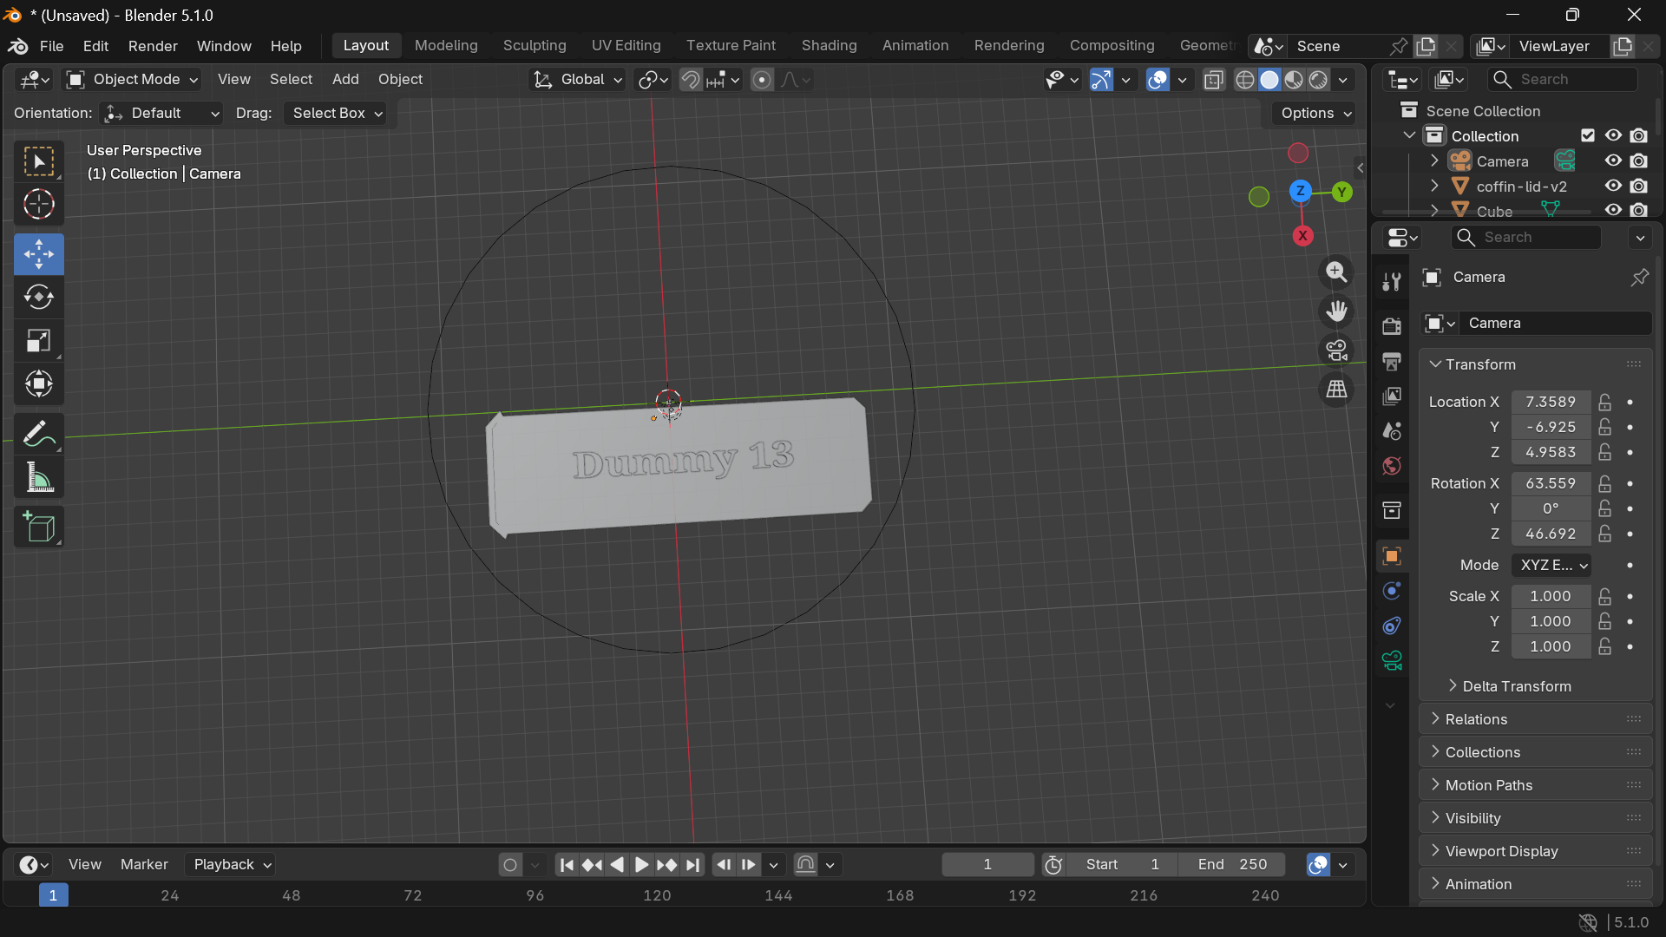Viewport: 1666px width, 937px height.
Task: Hide coffin-lid-v2 via its eye icon
Action: tap(1613, 187)
